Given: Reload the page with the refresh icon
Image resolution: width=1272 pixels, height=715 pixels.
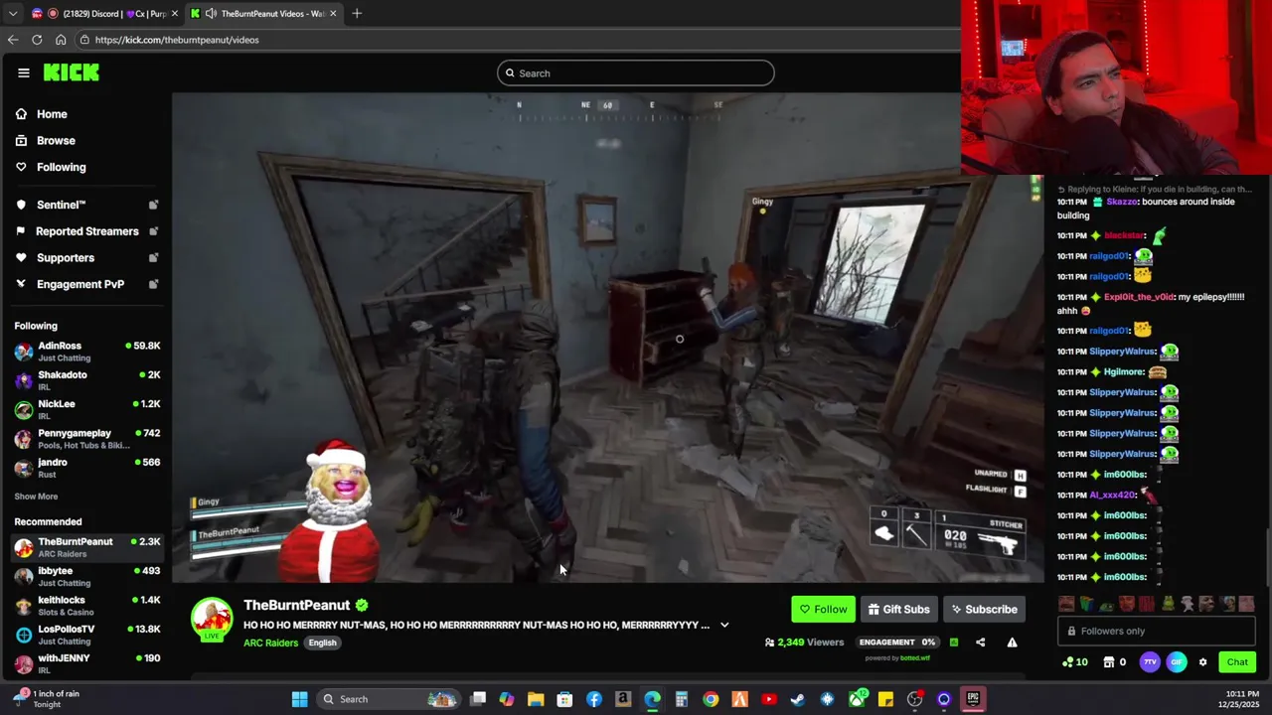Looking at the screenshot, I should pos(37,40).
